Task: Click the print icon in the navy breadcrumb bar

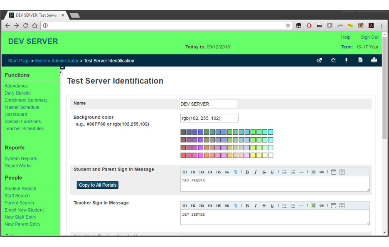Action: (x=374, y=60)
